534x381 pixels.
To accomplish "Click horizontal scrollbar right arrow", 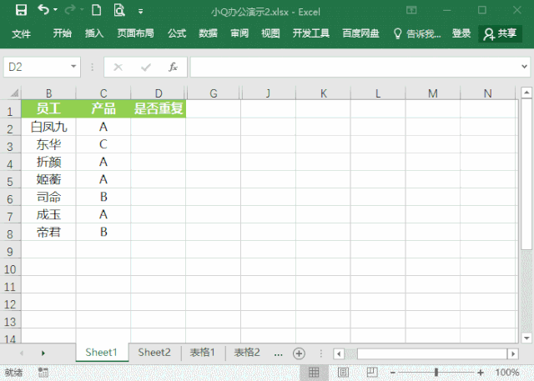I will (x=512, y=353).
